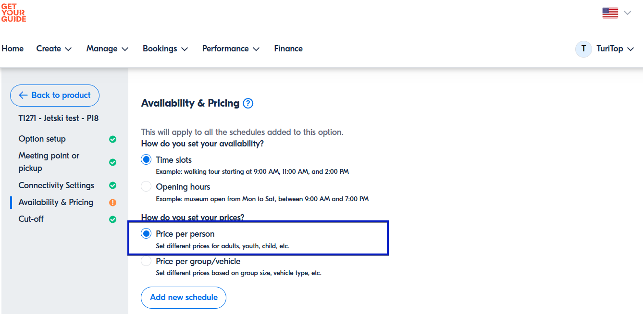The width and height of the screenshot is (643, 314).
Task: Switch pricing to Price per group/vehicle
Action: (146, 261)
